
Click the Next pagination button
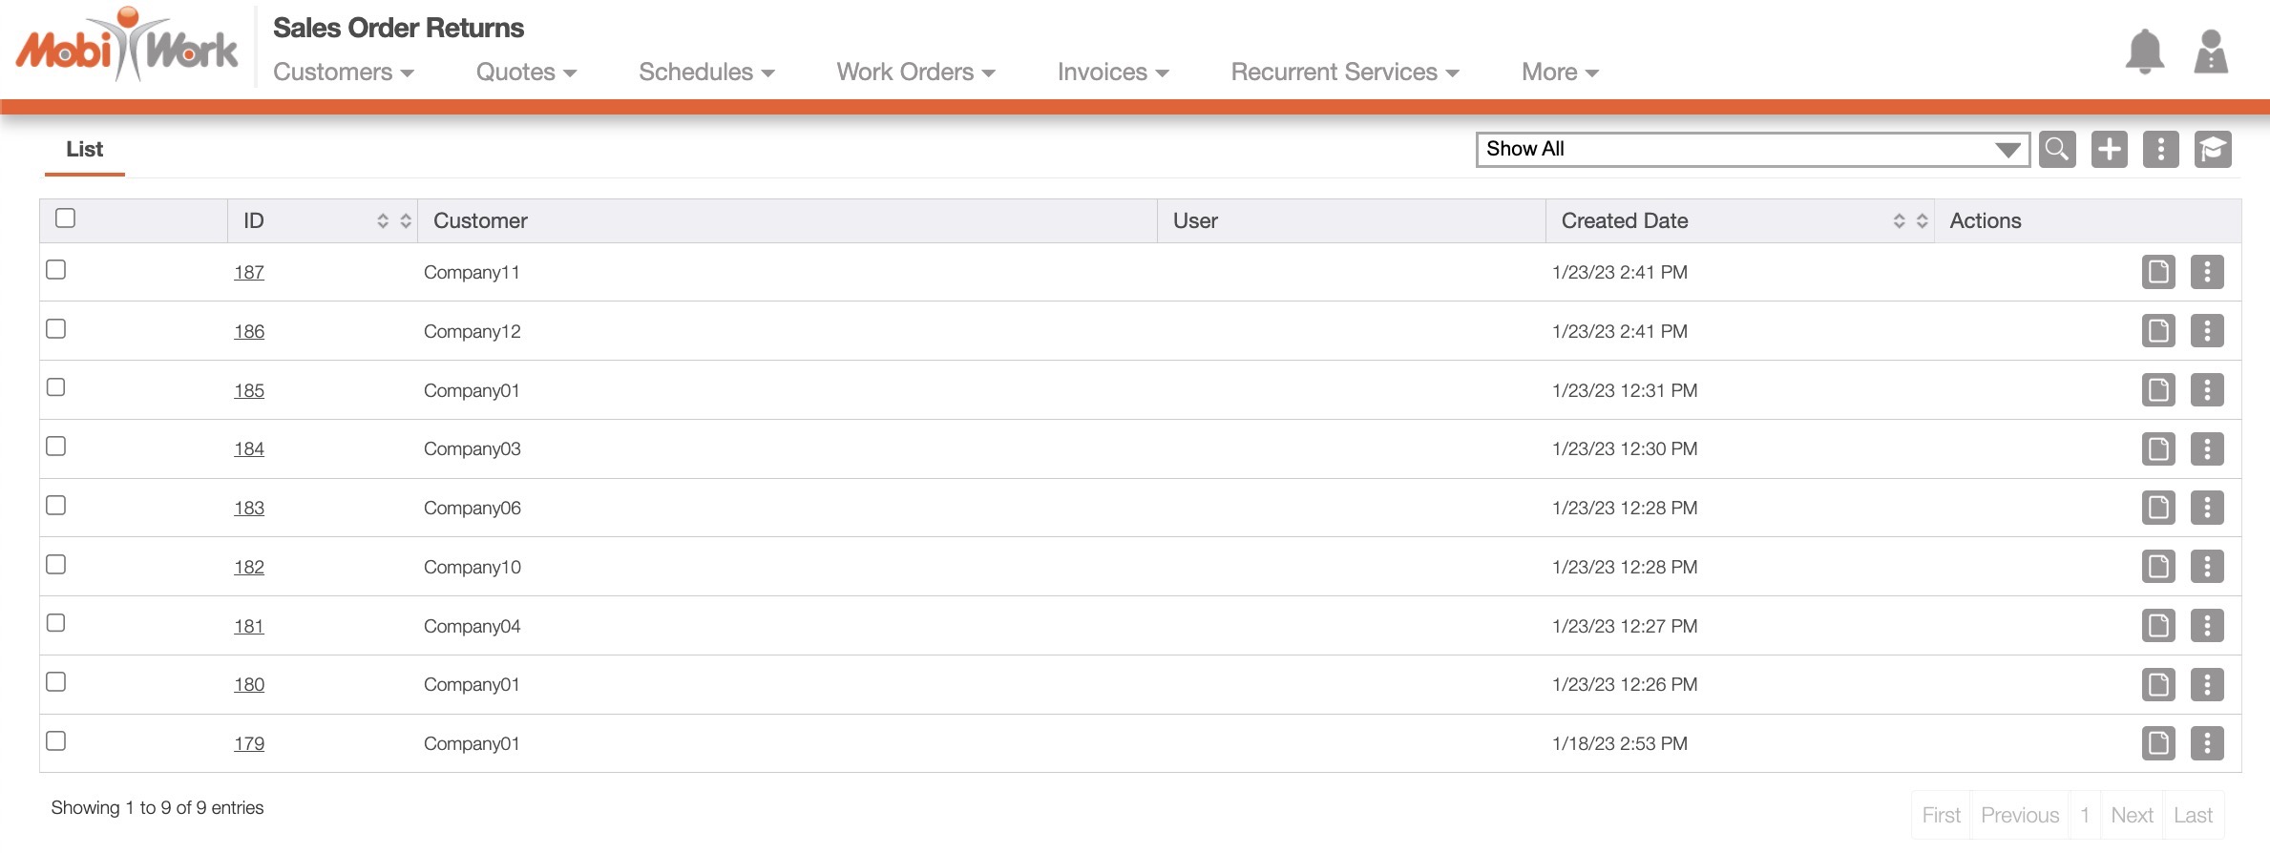coord(2131,815)
